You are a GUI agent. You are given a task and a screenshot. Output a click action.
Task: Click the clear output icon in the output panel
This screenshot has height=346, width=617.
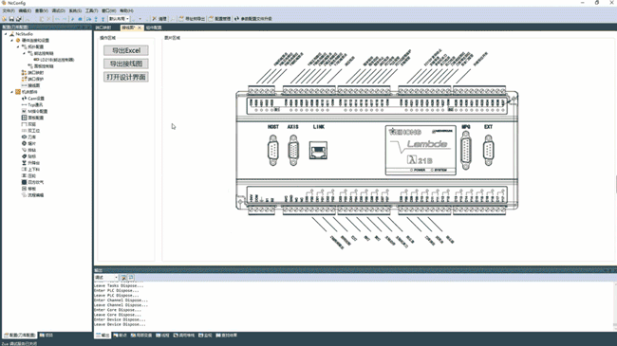click(123, 278)
